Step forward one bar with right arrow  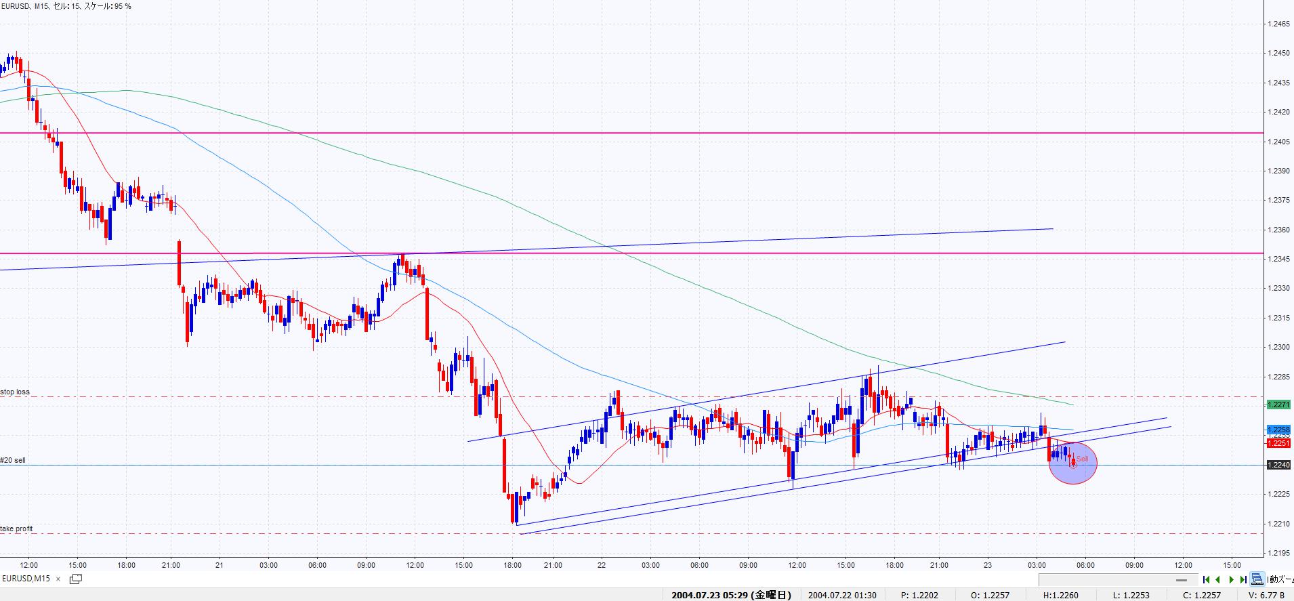[x=1231, y=579]
